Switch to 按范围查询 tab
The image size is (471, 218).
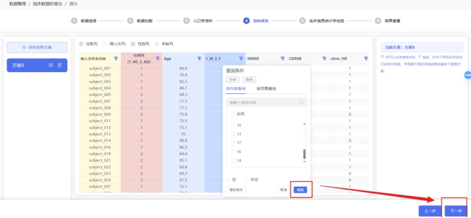point(267,89)
